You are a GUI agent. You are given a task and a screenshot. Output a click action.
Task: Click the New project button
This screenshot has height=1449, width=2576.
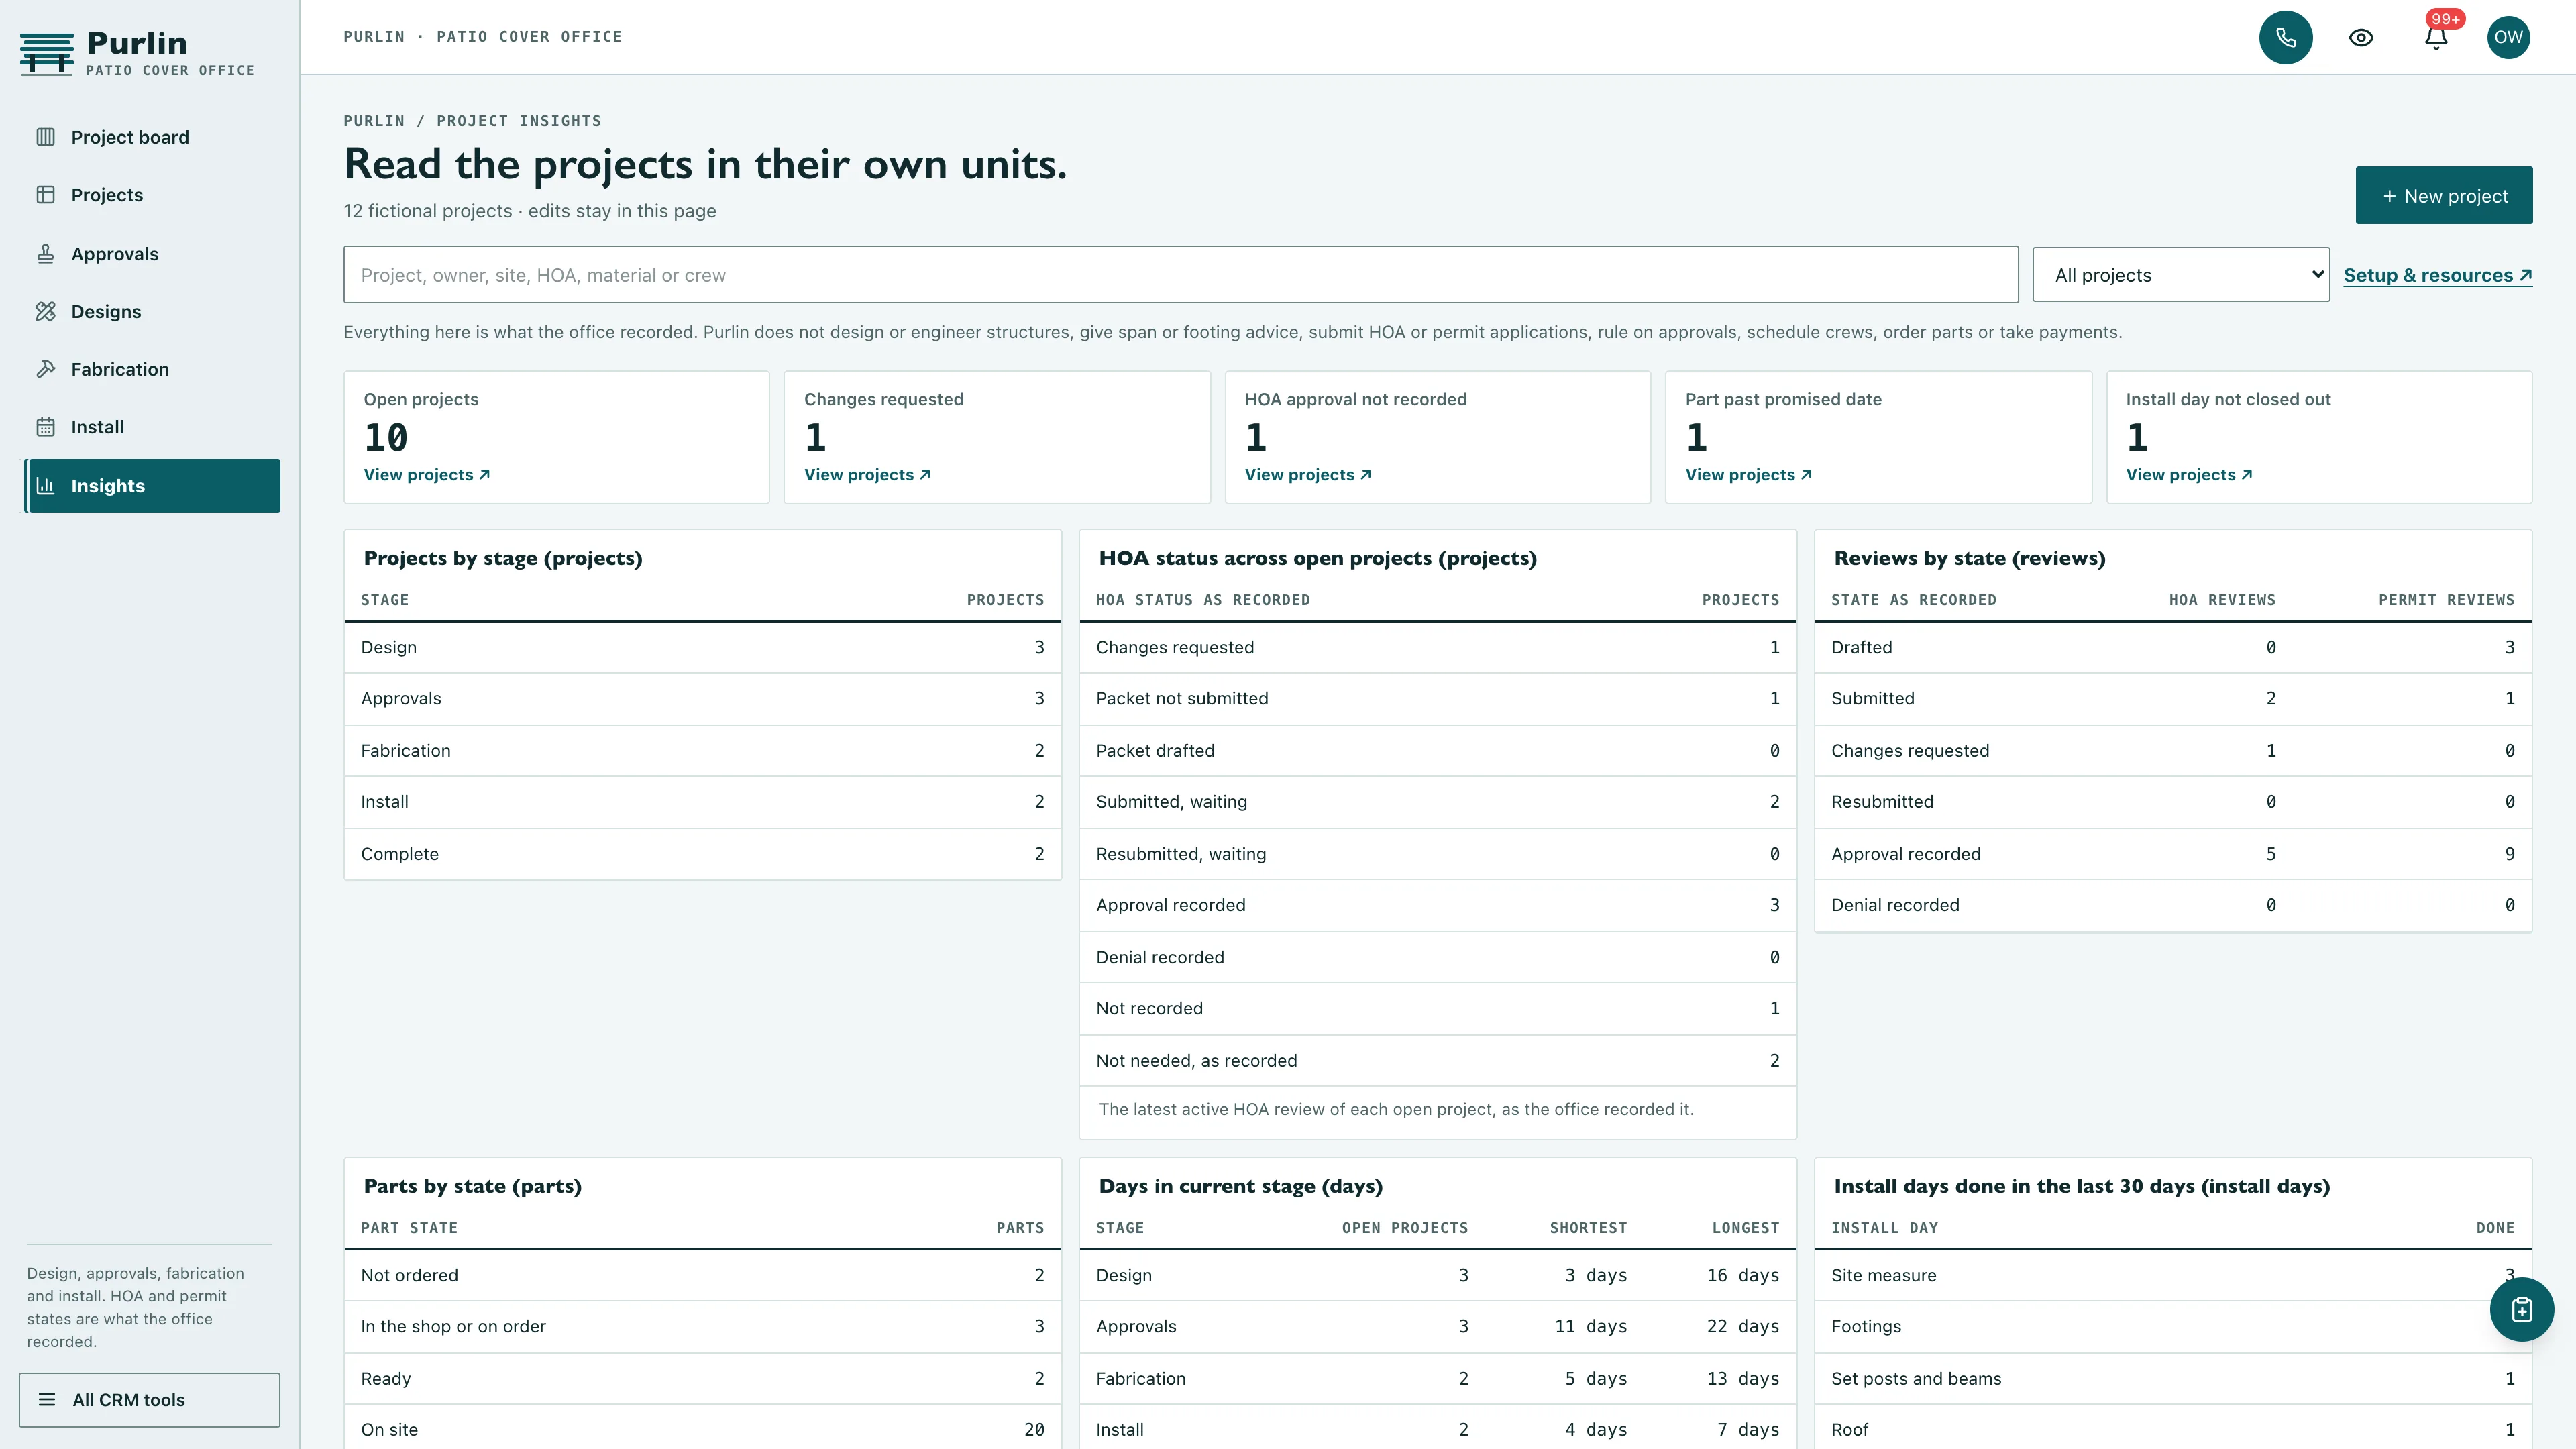[x=2444, y=196]
